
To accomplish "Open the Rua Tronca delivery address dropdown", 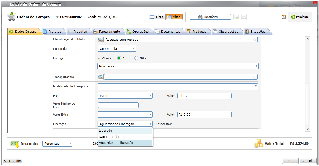I will [x=178, y=66].
